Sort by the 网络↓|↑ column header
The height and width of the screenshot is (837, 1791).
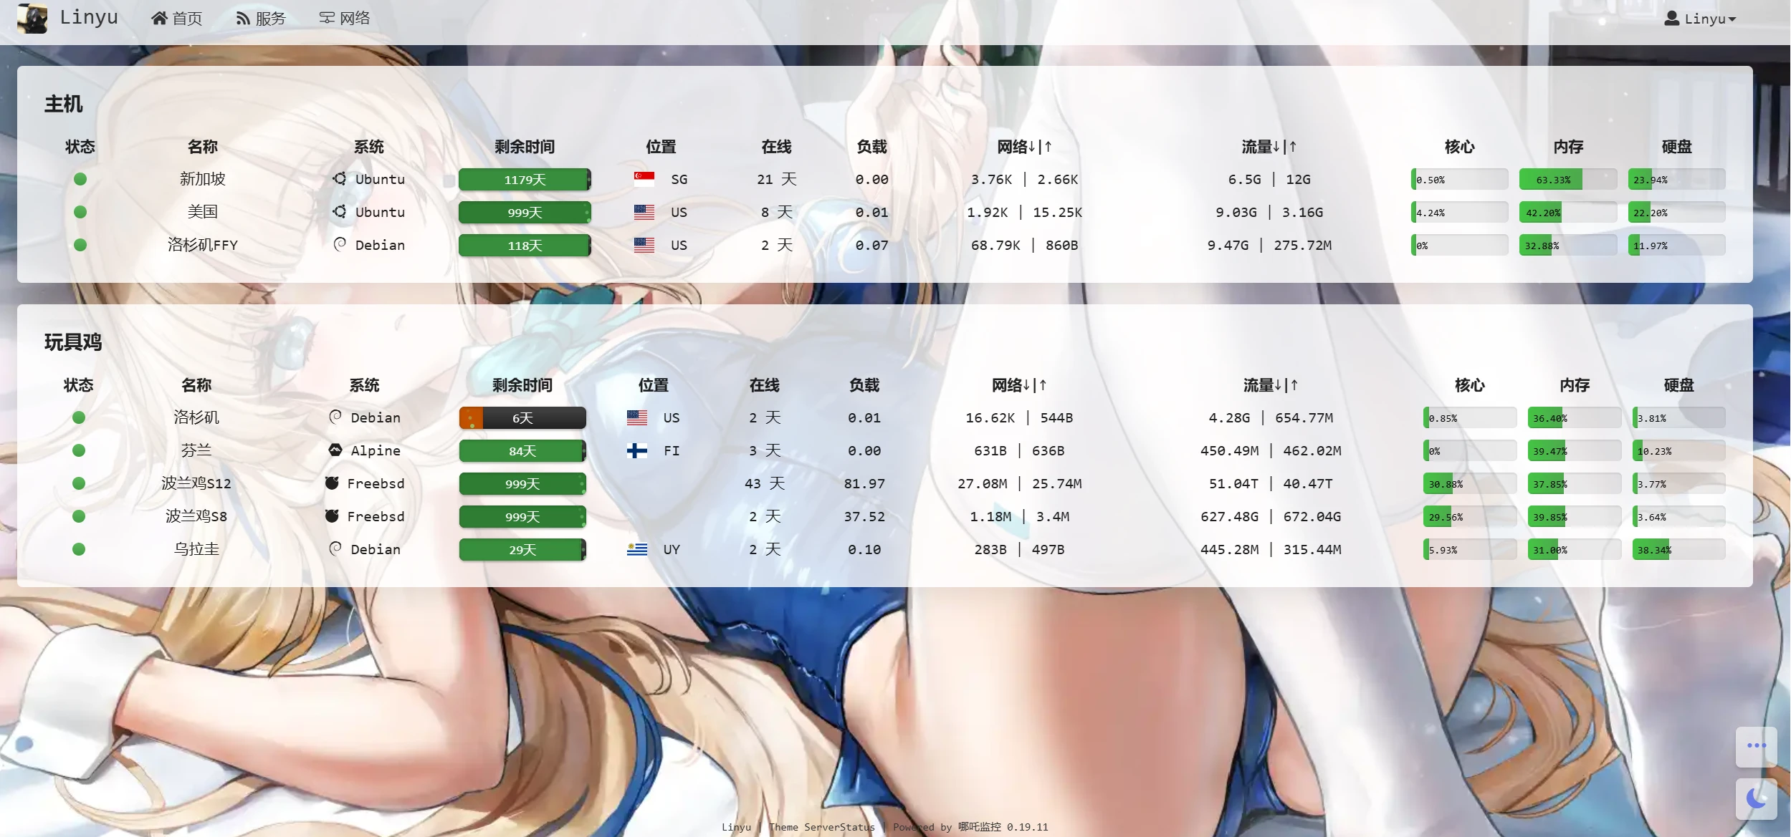(1023, 146)
